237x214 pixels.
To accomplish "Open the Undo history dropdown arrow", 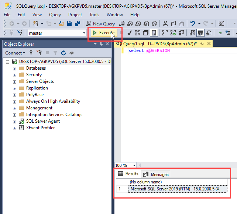I will pos(199,24).
